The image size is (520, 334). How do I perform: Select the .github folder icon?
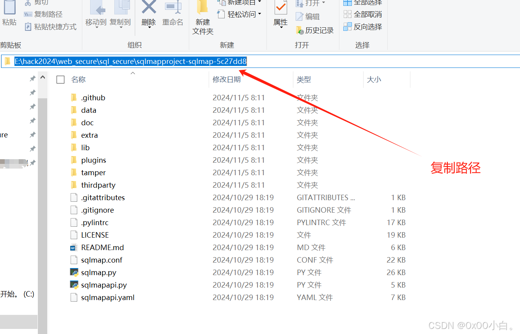[74, 98]
